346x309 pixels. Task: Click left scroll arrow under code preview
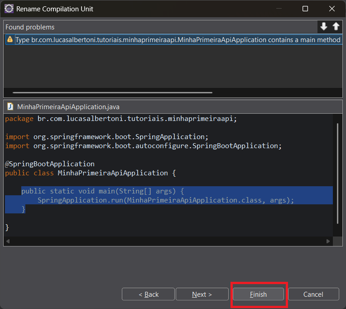(x=7, y=241)
